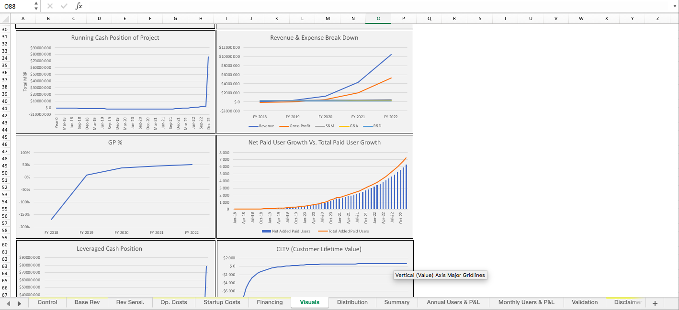The height and width of the screenshot is (310, 679).
Task: Click the sheet navigation right arrow
Action: [19, 302]
